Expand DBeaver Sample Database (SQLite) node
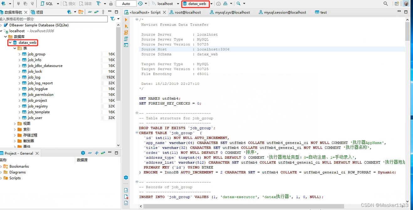This screenshot has width=413, height=210. 1,25
